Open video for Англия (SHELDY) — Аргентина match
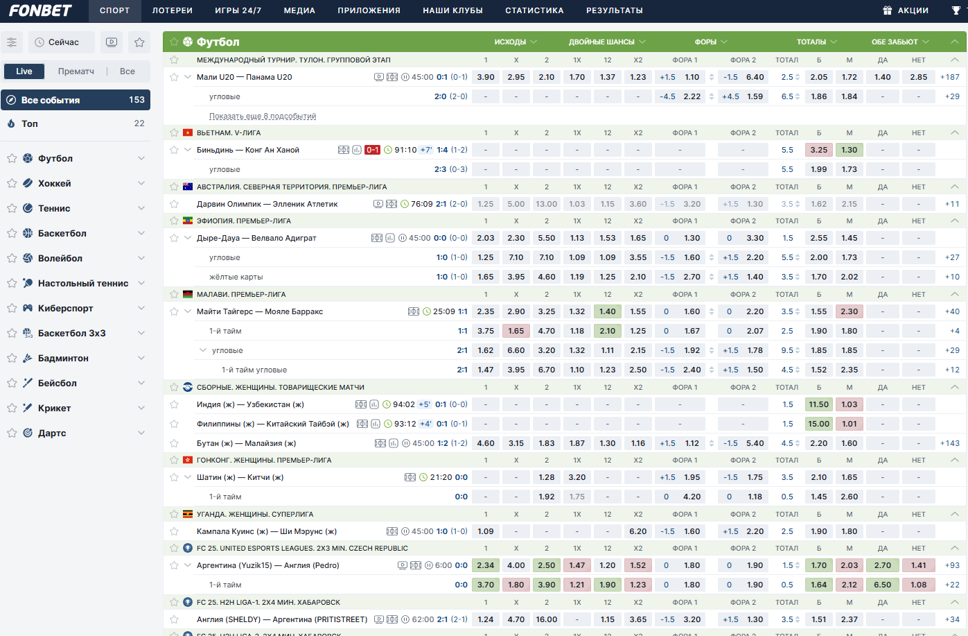 pyautogui.click(x=379, y=619)
